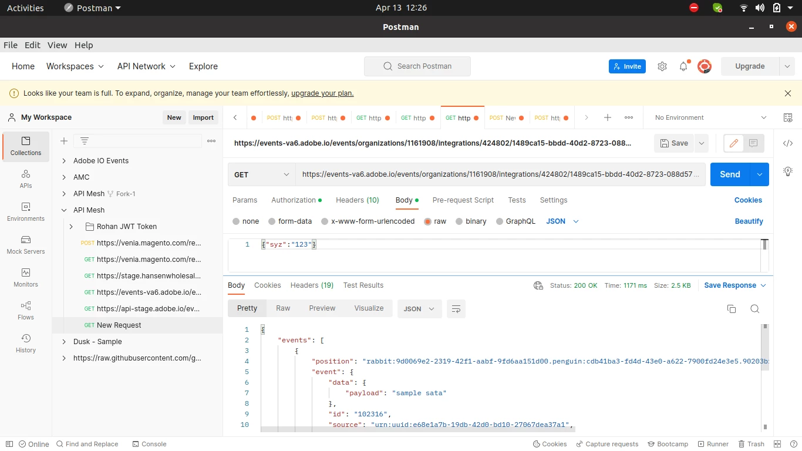Viewport: 802px width, 451px height.
Task: Open the upgrade your plan link
Action: click(x=322, y=93)
